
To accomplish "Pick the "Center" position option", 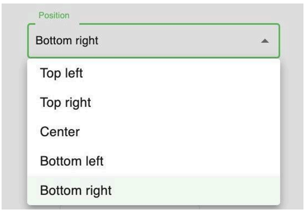I will point(60,132).
